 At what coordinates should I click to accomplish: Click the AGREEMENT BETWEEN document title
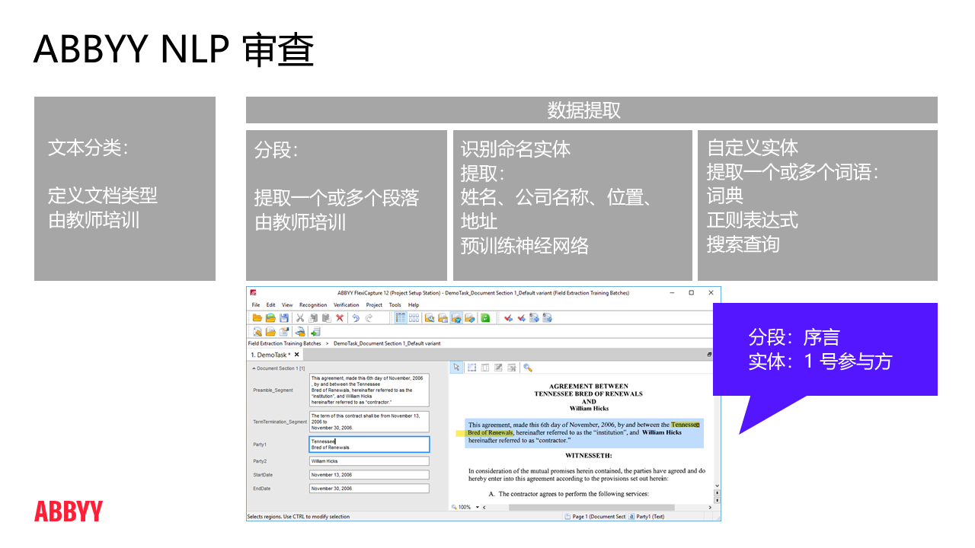[589, 387]
